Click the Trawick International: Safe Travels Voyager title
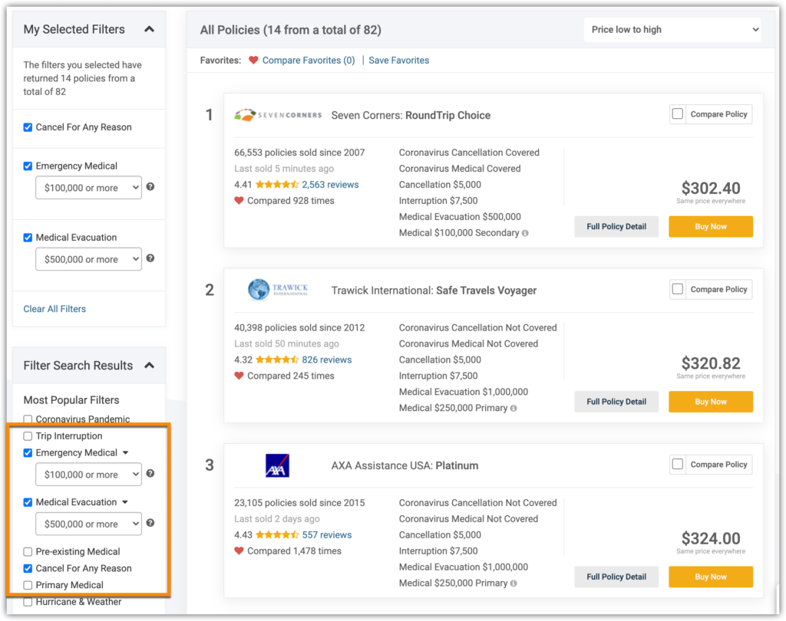This screenshot has width=786, height=621. [434, 291]
